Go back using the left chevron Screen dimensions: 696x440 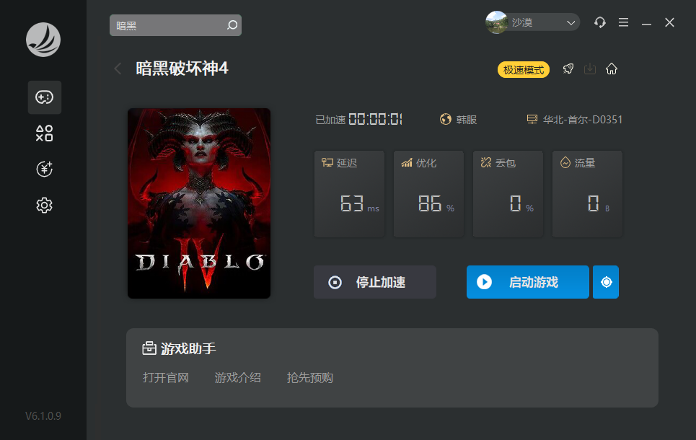tap(118, 69)
